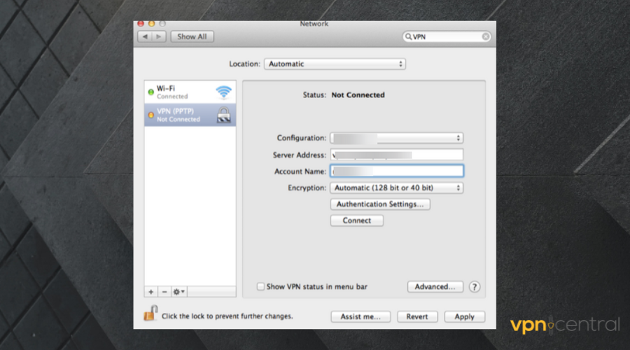This screenshot has height=350, width=630.
Task: Clear the VPN search text
Action: (485, 36)
